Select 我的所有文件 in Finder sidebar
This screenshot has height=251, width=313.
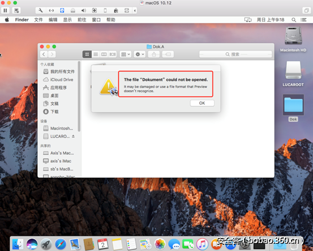[x=59, y=71]
